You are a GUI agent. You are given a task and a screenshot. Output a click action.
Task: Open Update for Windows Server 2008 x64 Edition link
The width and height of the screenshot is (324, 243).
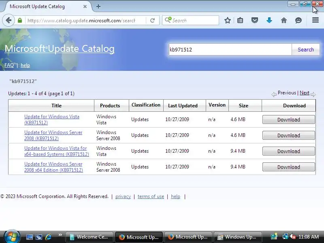click(53, 167)
